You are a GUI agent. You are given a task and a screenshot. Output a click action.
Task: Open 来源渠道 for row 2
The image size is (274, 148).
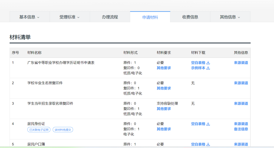coord(241,83)
